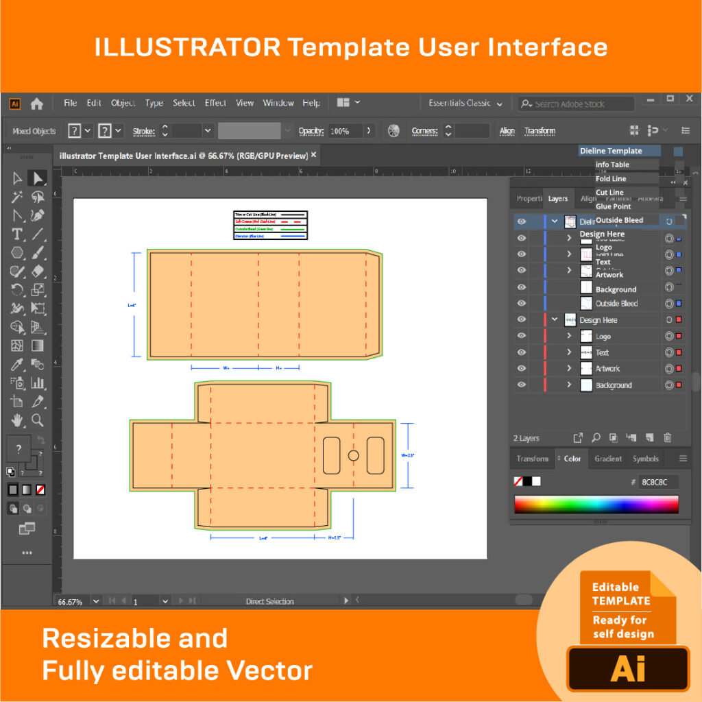Open the Window menu
702x702 pixels.
278,103
